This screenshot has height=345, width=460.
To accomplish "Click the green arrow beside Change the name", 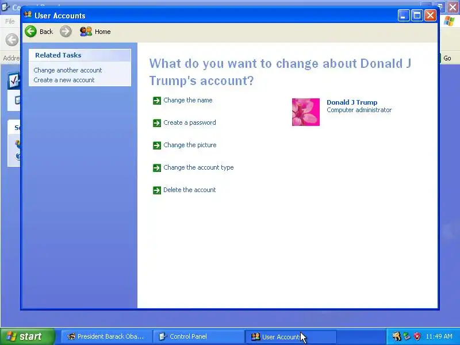I will [157, 101].
